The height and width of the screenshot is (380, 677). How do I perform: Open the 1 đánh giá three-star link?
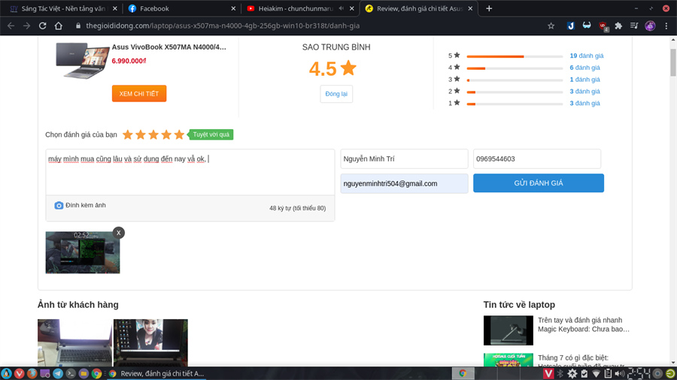click(x=584, y=80)
